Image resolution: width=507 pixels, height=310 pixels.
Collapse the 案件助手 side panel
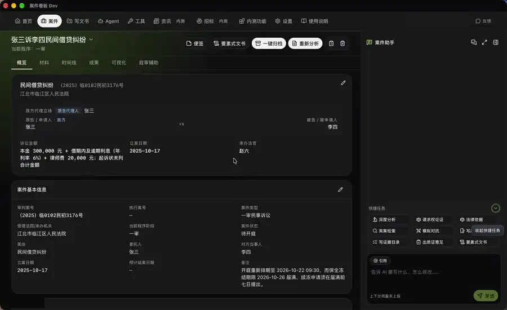tap(496, 42)
